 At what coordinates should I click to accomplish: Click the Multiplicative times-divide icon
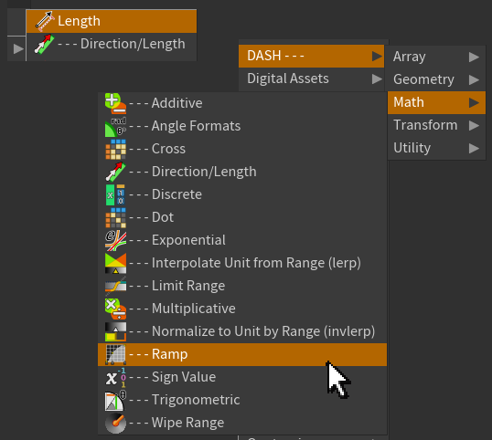pyautogui.click(x=115, y=309)
